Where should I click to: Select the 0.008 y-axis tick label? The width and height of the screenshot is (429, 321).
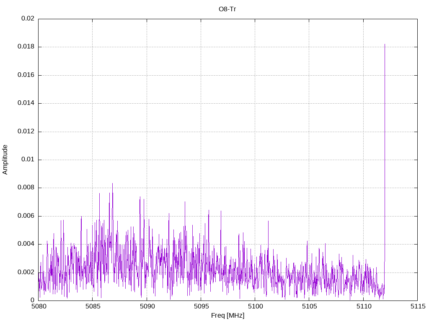(26, 188)
